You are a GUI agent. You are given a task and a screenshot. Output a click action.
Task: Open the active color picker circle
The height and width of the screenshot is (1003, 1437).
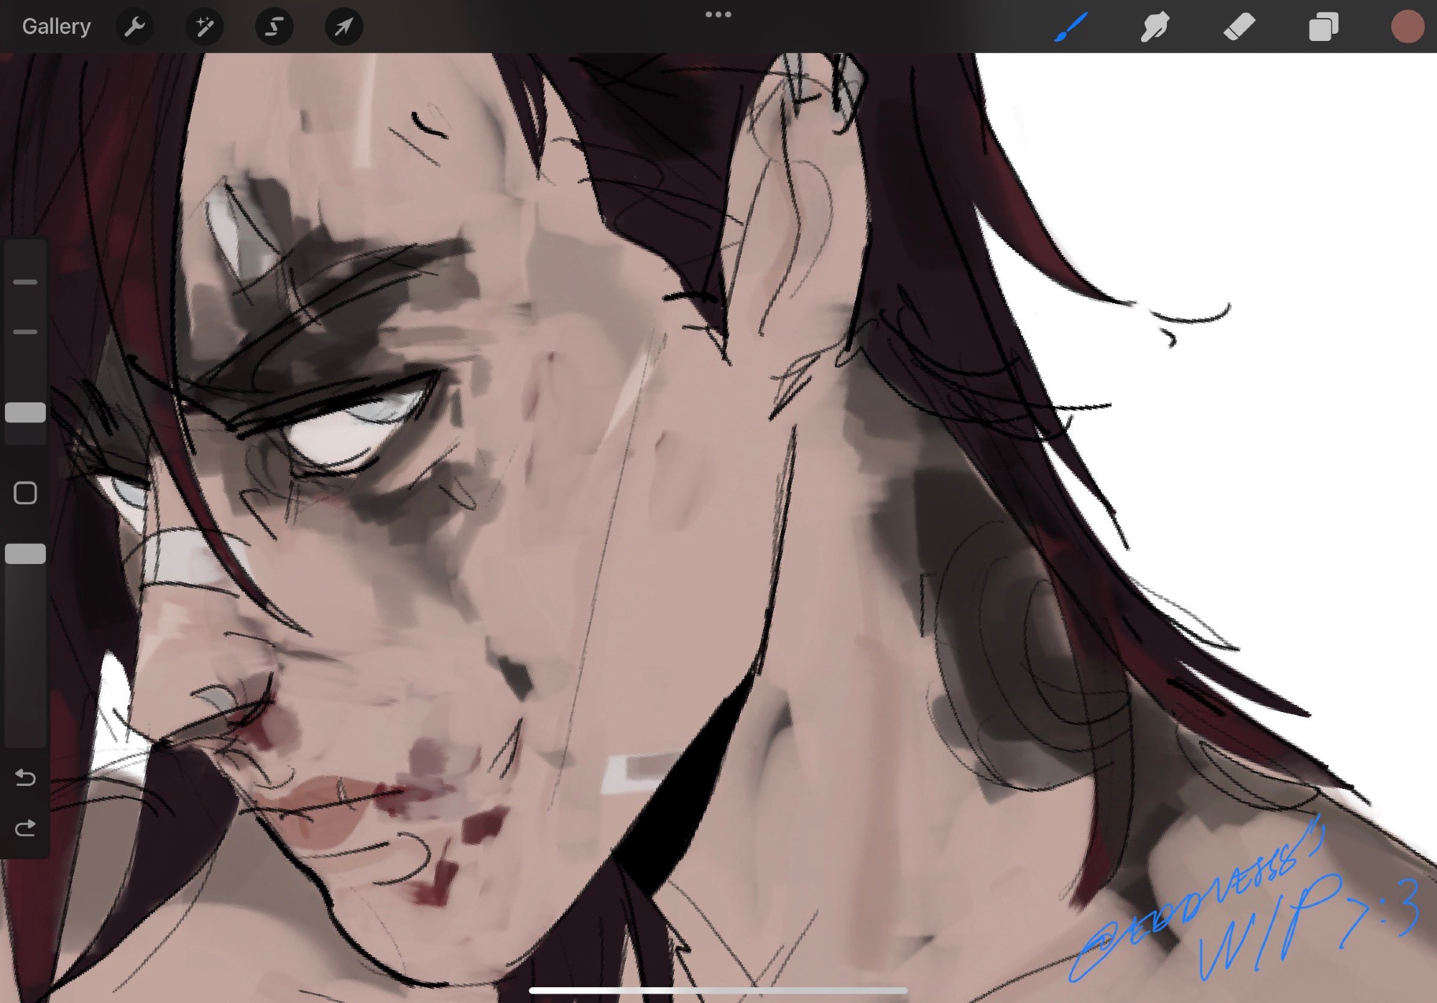point(1407,27)
